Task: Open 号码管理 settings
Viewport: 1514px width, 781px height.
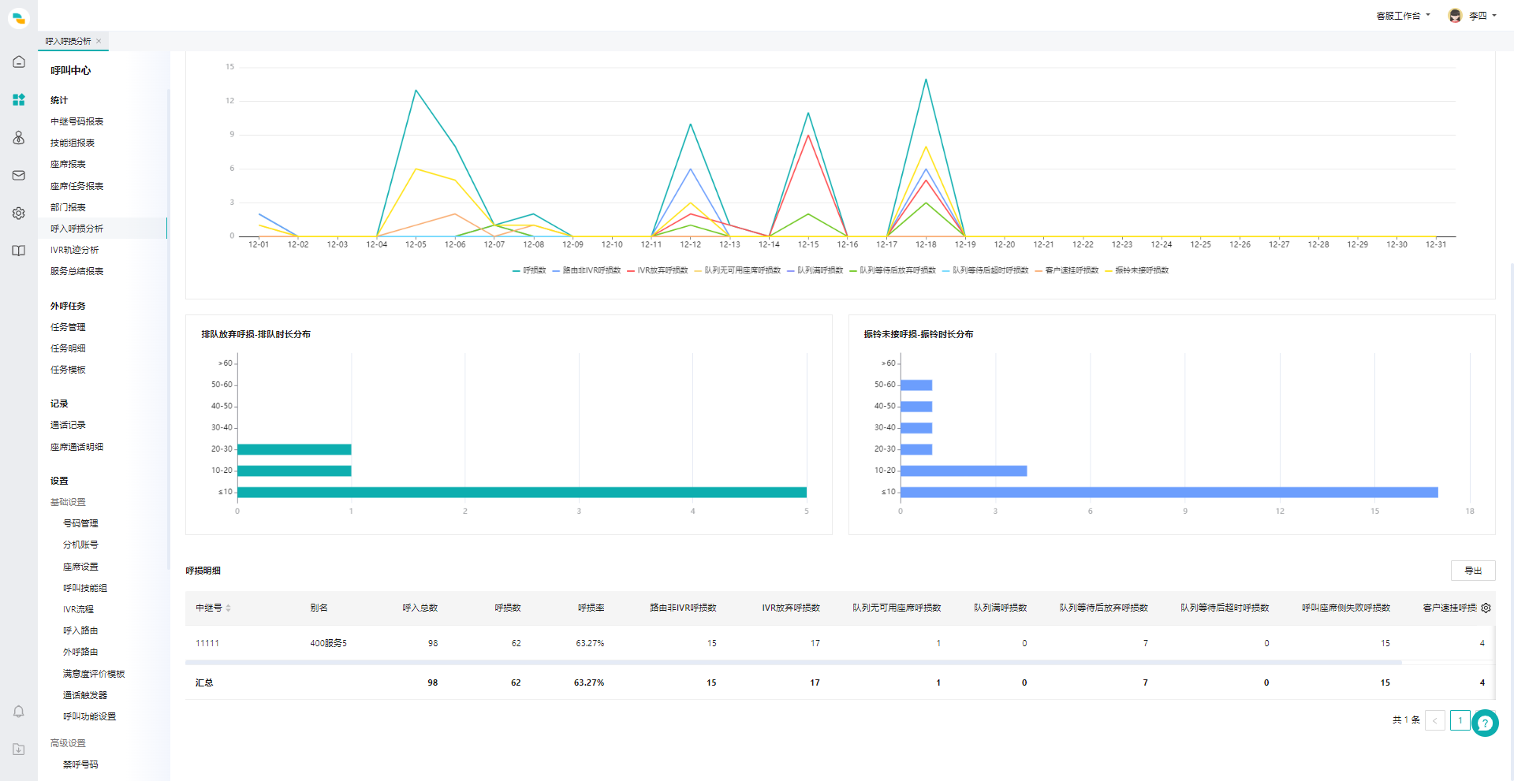Action: click(80, 523)
